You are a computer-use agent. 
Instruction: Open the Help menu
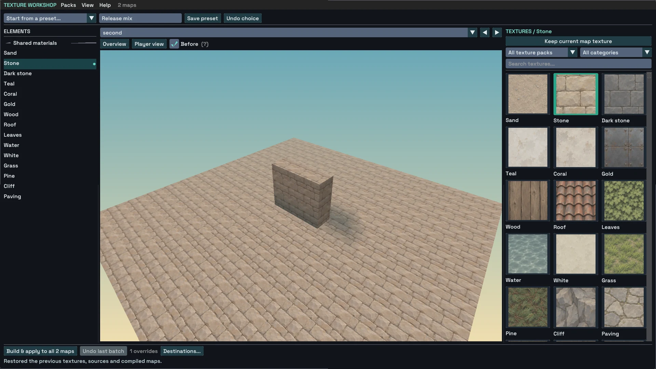click(x=105, y=5)
